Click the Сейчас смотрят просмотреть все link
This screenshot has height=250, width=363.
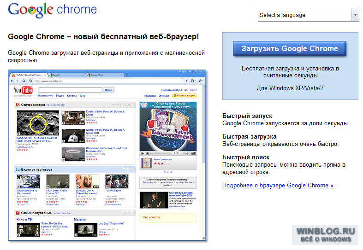pyautogui.click(x=55, y=105)
